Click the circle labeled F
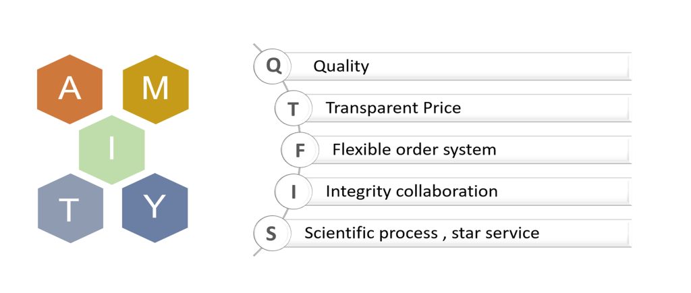This screenshot has height=293, width=691. (300, 151)
